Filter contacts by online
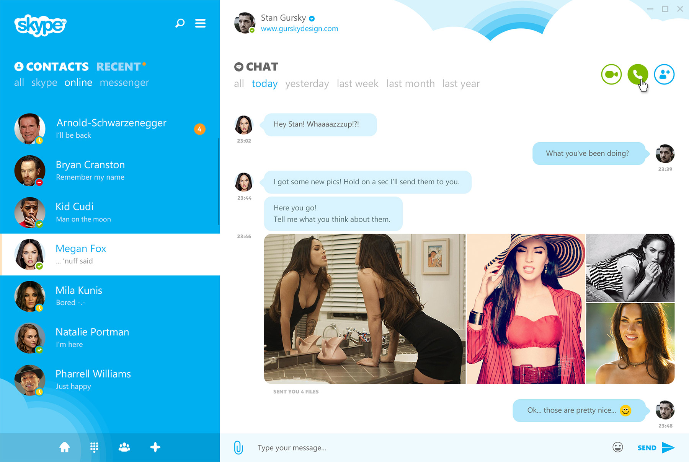The height and width of the screenshot is (462, 689). (x=78, y=83)
